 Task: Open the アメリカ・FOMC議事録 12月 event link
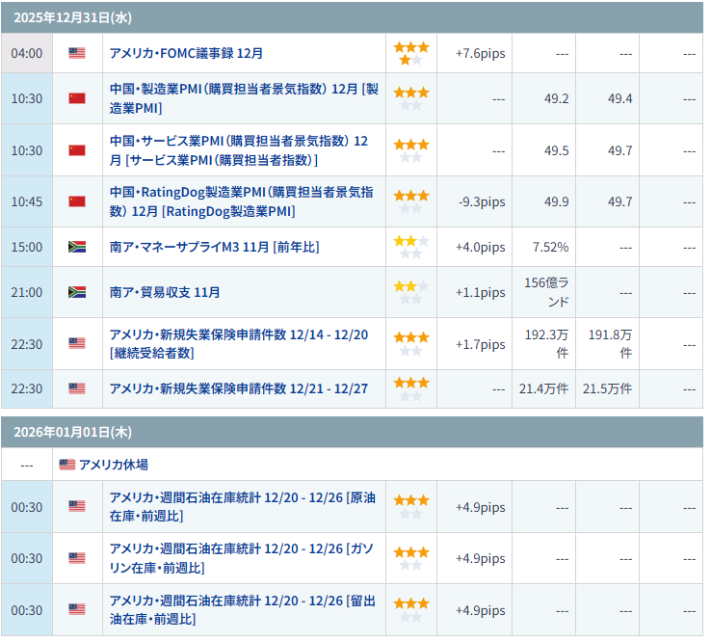pos(186,53)
